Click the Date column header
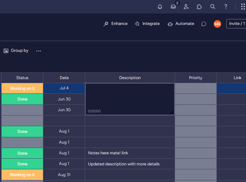 [x=64, y=78]
